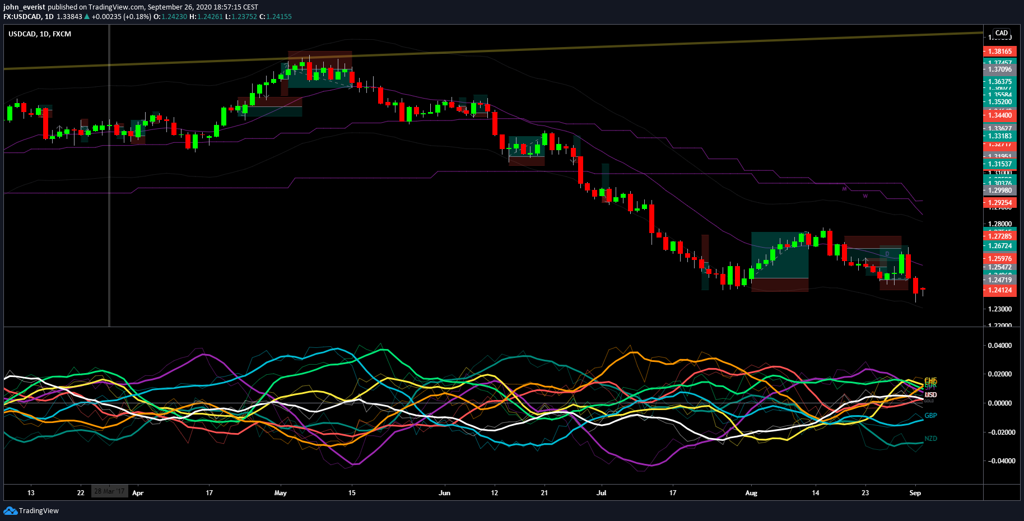Click the gray vertical line marking 28 Mar

click(x=109, y=175)
